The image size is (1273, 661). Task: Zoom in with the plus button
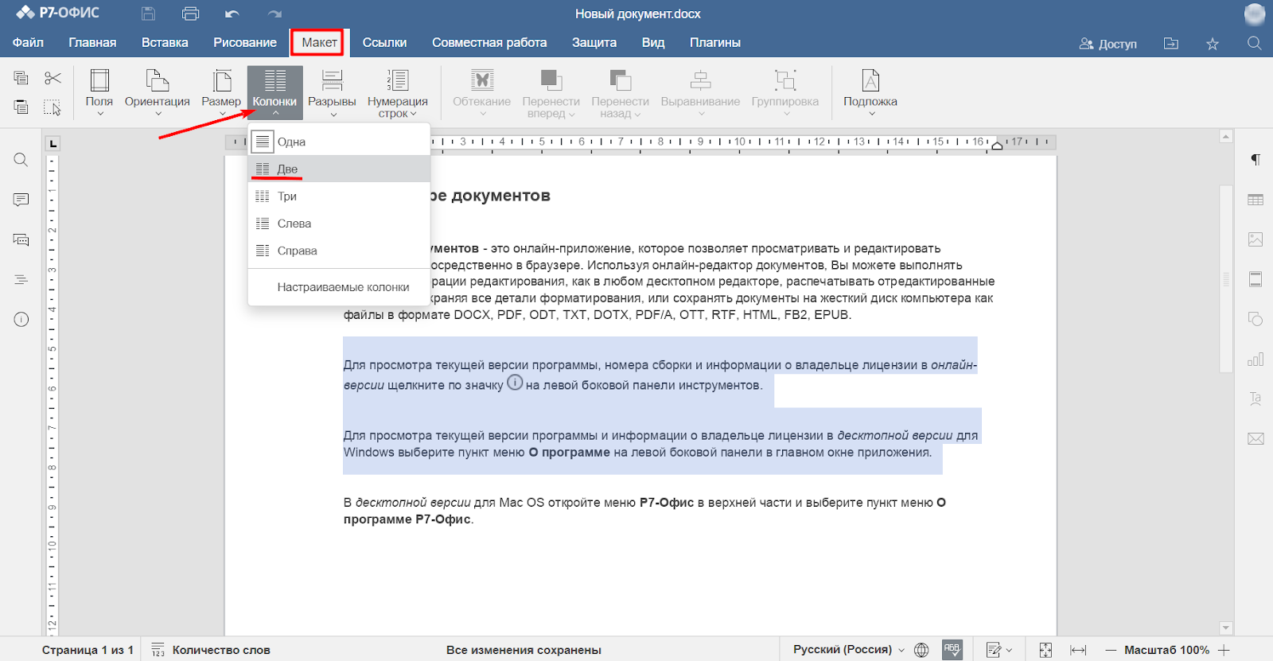(1224, 650)
